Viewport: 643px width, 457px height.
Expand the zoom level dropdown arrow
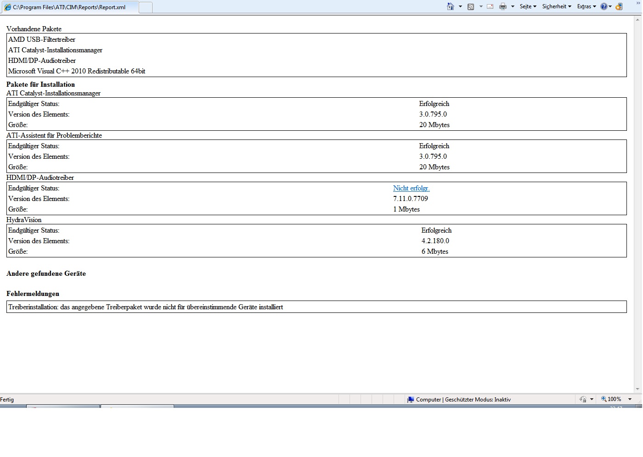(630, 399)
